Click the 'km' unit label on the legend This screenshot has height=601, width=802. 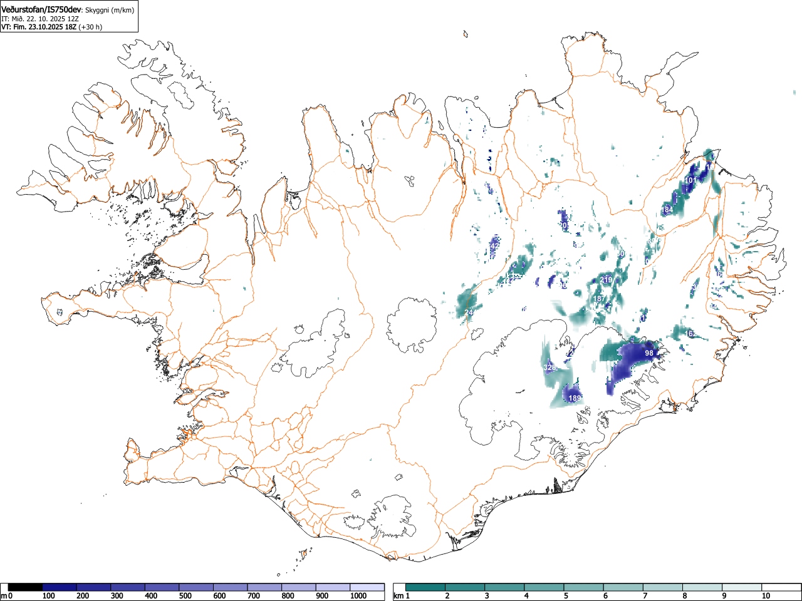pyautogui.click(x=398, y=596)
